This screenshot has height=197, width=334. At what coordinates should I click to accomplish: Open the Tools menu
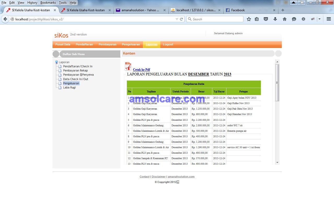coord(63,3)
